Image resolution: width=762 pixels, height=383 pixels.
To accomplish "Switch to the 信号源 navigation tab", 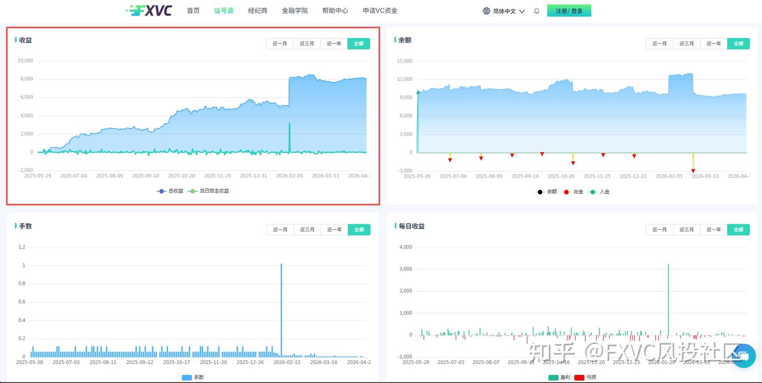I will click(223, 10).
